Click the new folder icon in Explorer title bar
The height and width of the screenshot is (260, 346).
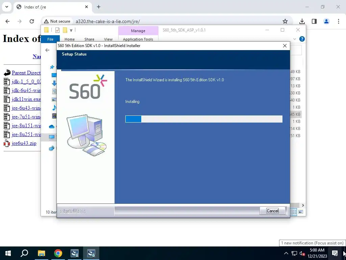(65, 30)
